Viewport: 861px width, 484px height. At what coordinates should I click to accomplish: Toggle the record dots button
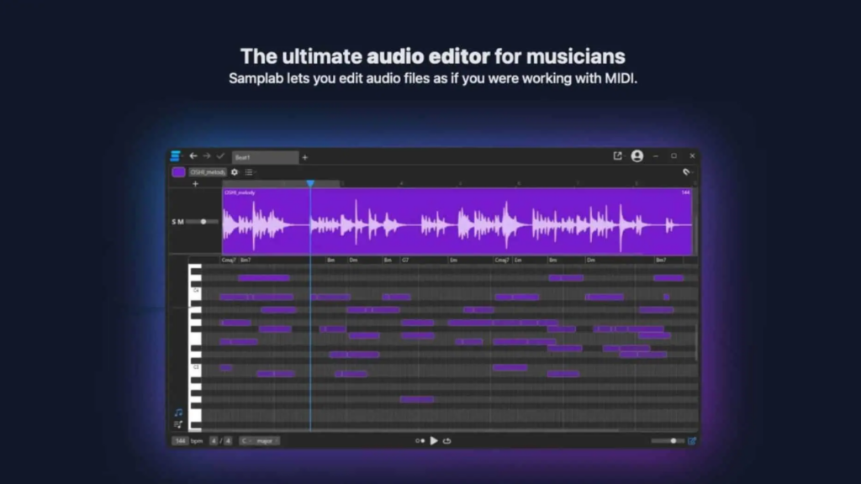pyautogui.click(x=420, y=440)
